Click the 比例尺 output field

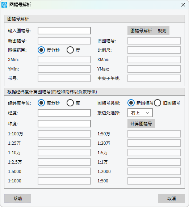(x=154, y=50)
